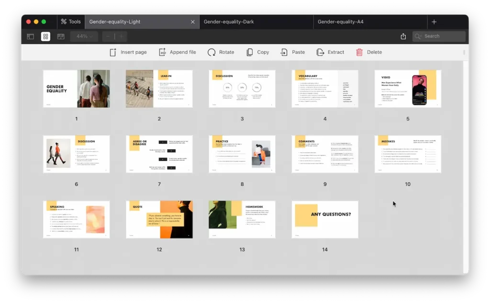The image size is (490, 303).
Task: Select the Any Questions page 14 thumbnail
Action: [x=325, y=220]
